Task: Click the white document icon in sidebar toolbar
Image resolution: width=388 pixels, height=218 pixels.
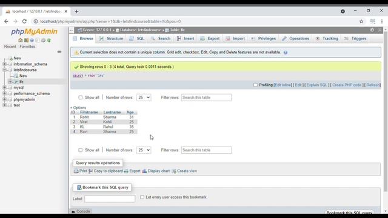Action: pos(38,40)
